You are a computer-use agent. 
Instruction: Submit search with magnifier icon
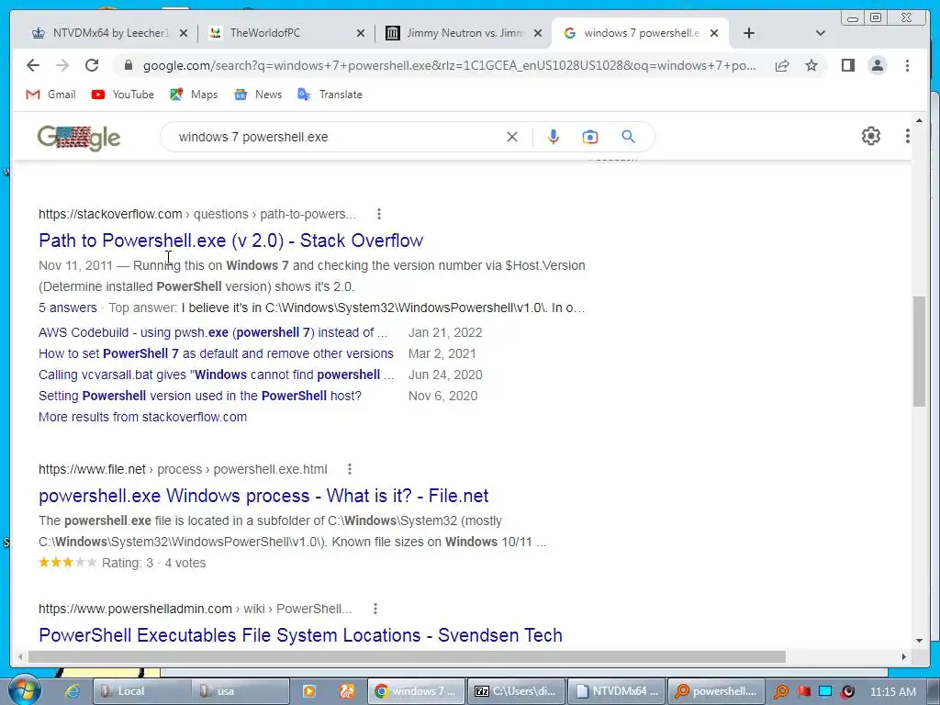(628, 137)
